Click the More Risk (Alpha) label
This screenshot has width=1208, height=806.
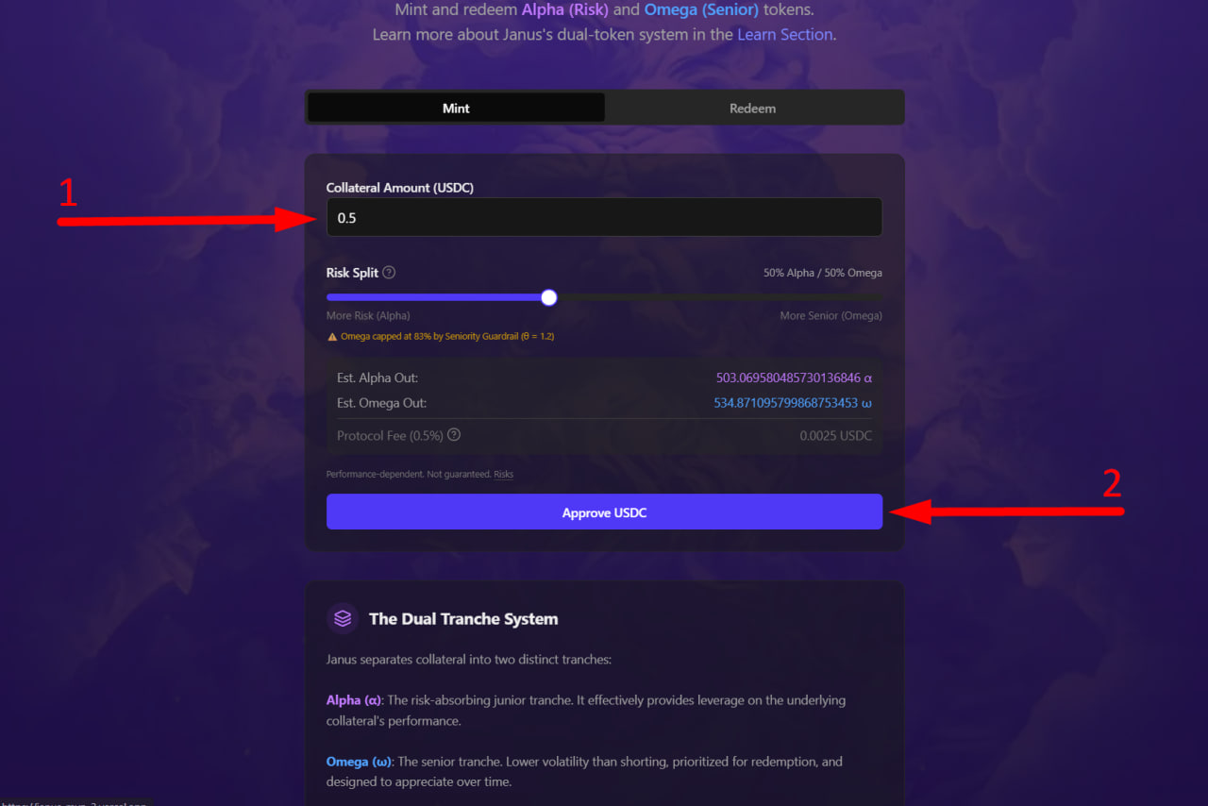368,316
